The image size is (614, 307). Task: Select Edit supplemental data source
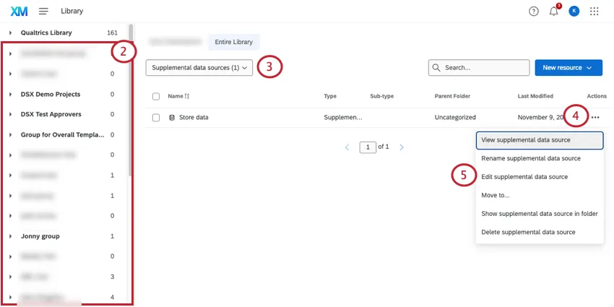(x=524, y=177)
